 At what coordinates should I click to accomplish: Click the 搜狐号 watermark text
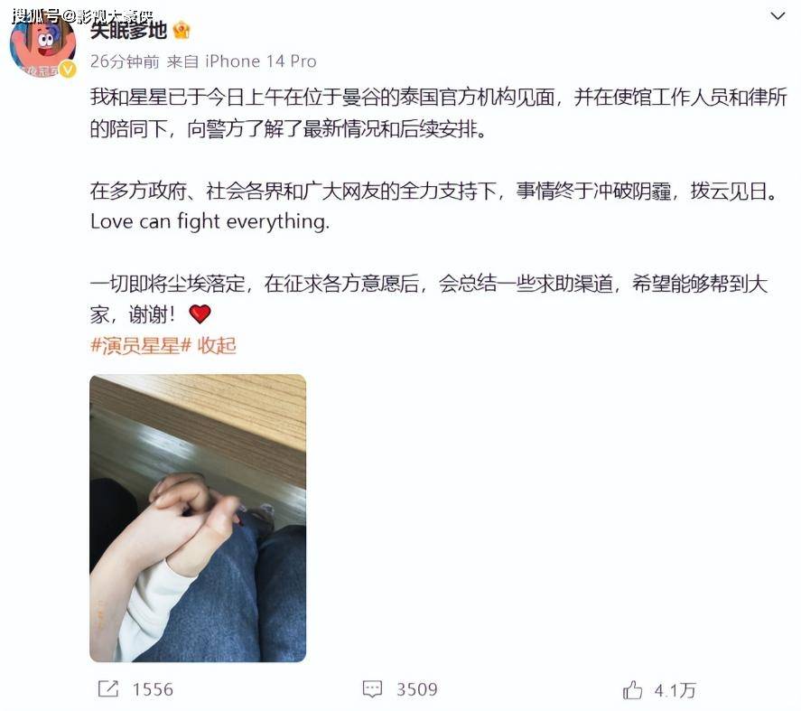click(x=36, y=15)
